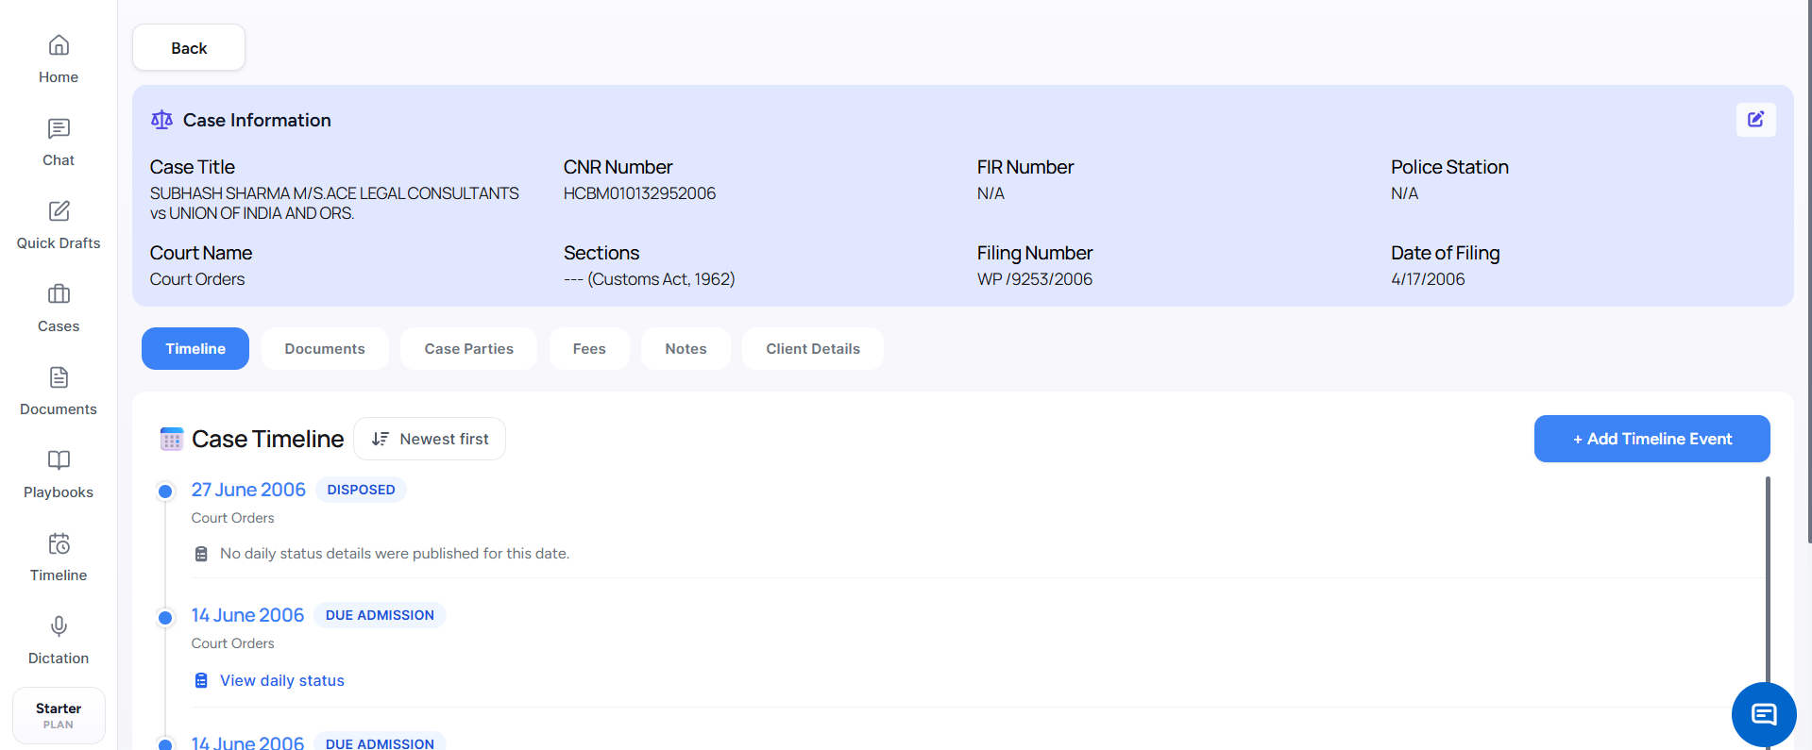Switch to the Case Parties tab
The image size is (1812, 750).
[468, 348]
